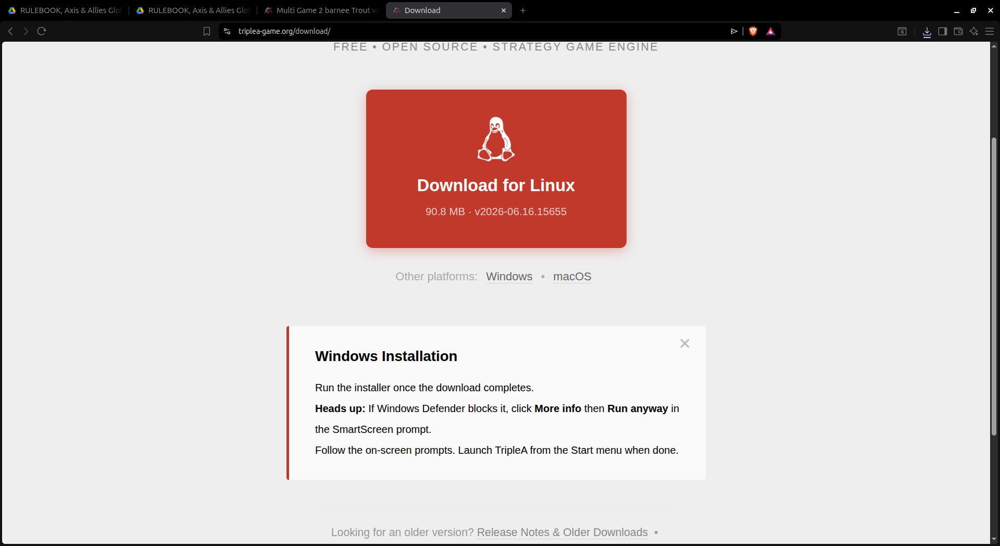Viewport: 1000px width, 546px height.
Task: Close the Download tab
Action: click(x=504, y=10)
